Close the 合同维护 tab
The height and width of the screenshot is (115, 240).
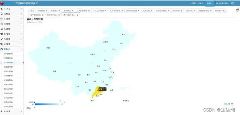[x=224, y=11]
